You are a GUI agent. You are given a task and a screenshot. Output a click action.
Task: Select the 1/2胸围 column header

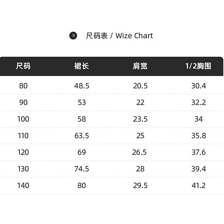pyautogui.click(x=198, y=66)
